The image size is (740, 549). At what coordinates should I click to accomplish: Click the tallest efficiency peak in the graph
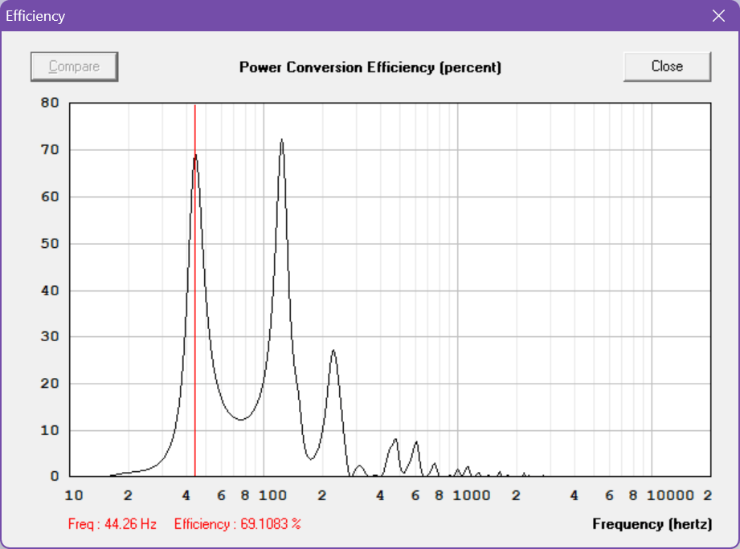(282, 140)
